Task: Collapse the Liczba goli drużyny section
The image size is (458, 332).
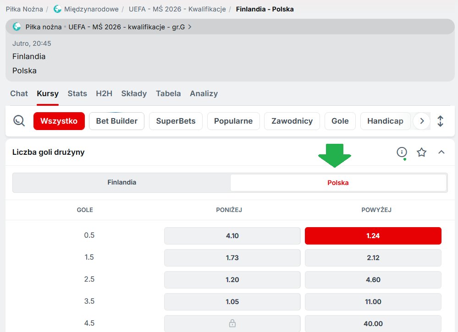Action: (441, 152)
